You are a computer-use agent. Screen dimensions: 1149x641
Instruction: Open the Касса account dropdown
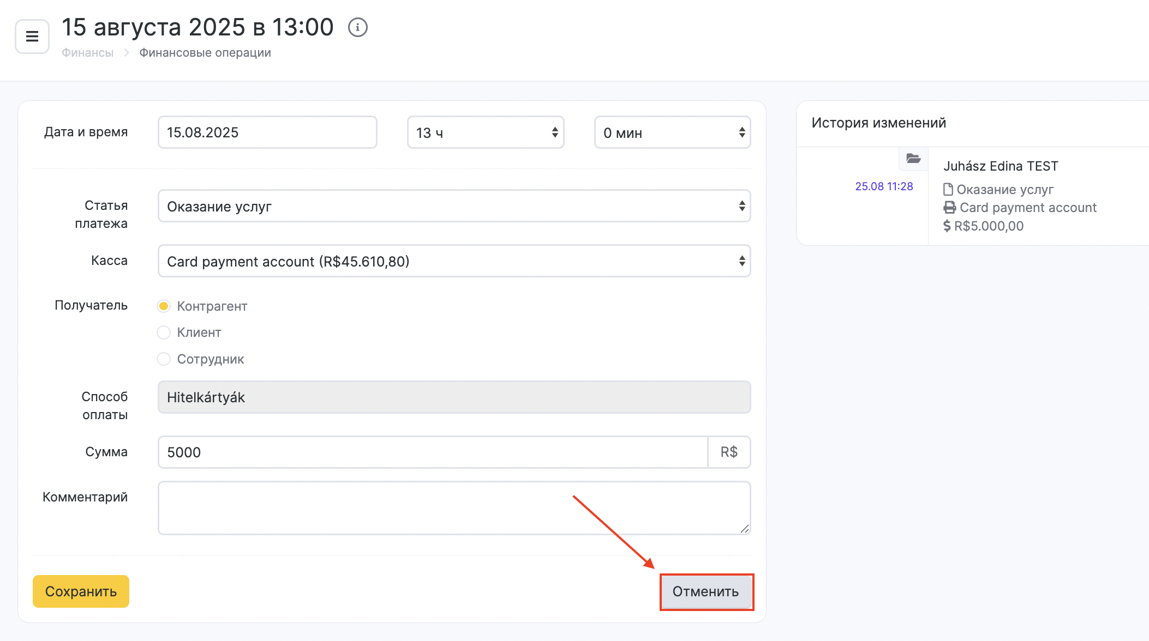click(454, 261)
